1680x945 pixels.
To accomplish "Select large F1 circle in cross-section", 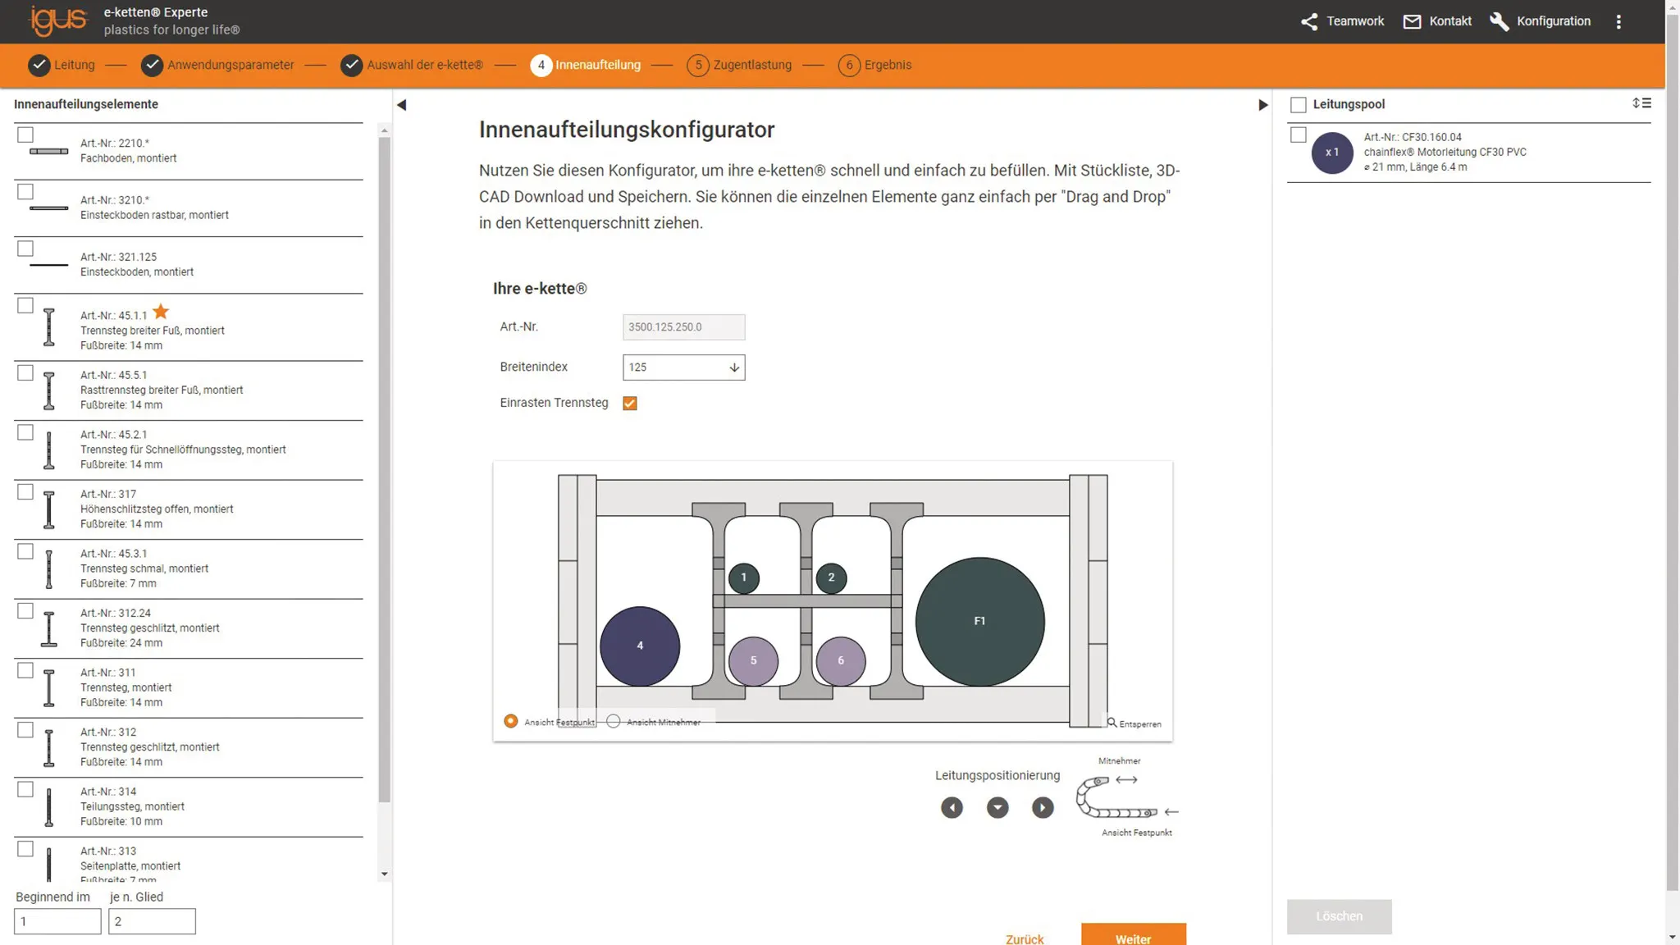I will tap(979, 621).
